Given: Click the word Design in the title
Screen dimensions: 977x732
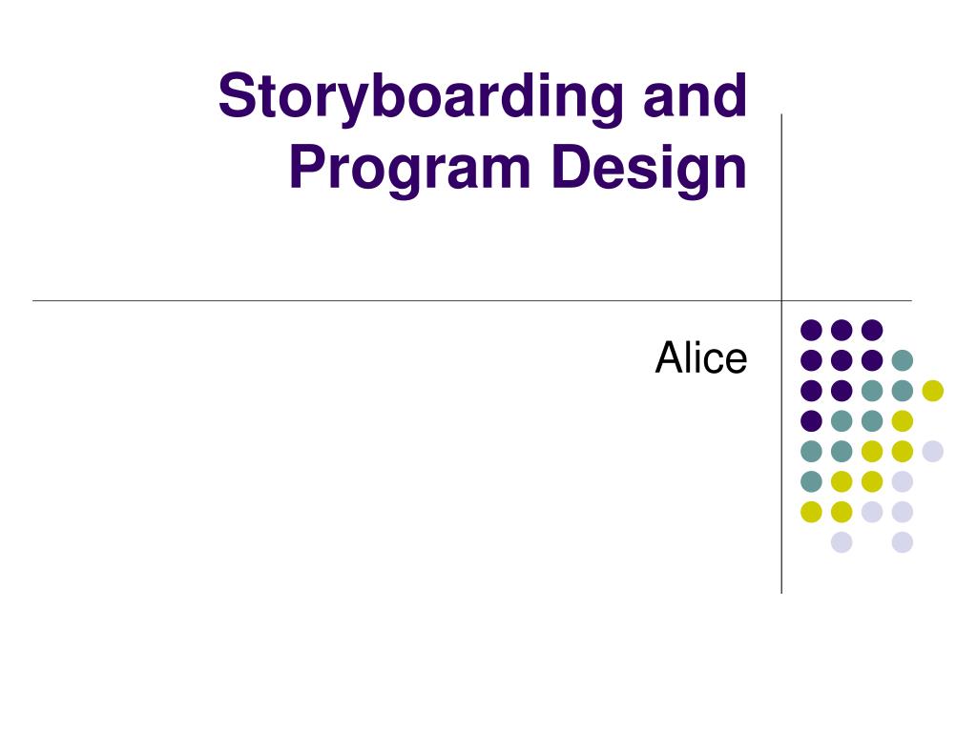Looking at the screenshot, I should coord(649,169).
